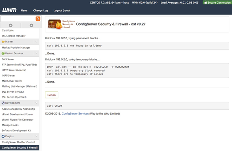
Task: Select ConfigServer Security & Firewall in sidebar
Action: (x=20, y=148)
